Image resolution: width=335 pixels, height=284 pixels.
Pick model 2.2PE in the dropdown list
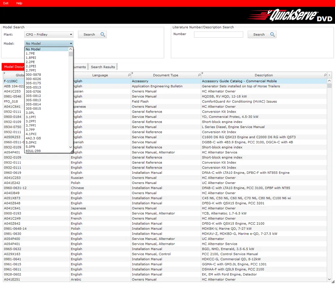46,62
